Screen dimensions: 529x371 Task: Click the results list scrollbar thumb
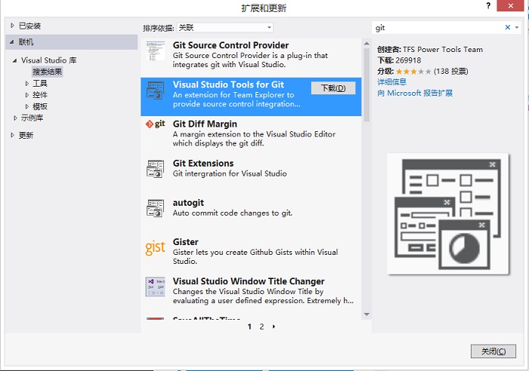pyautogui.click(x=367, y=85)
